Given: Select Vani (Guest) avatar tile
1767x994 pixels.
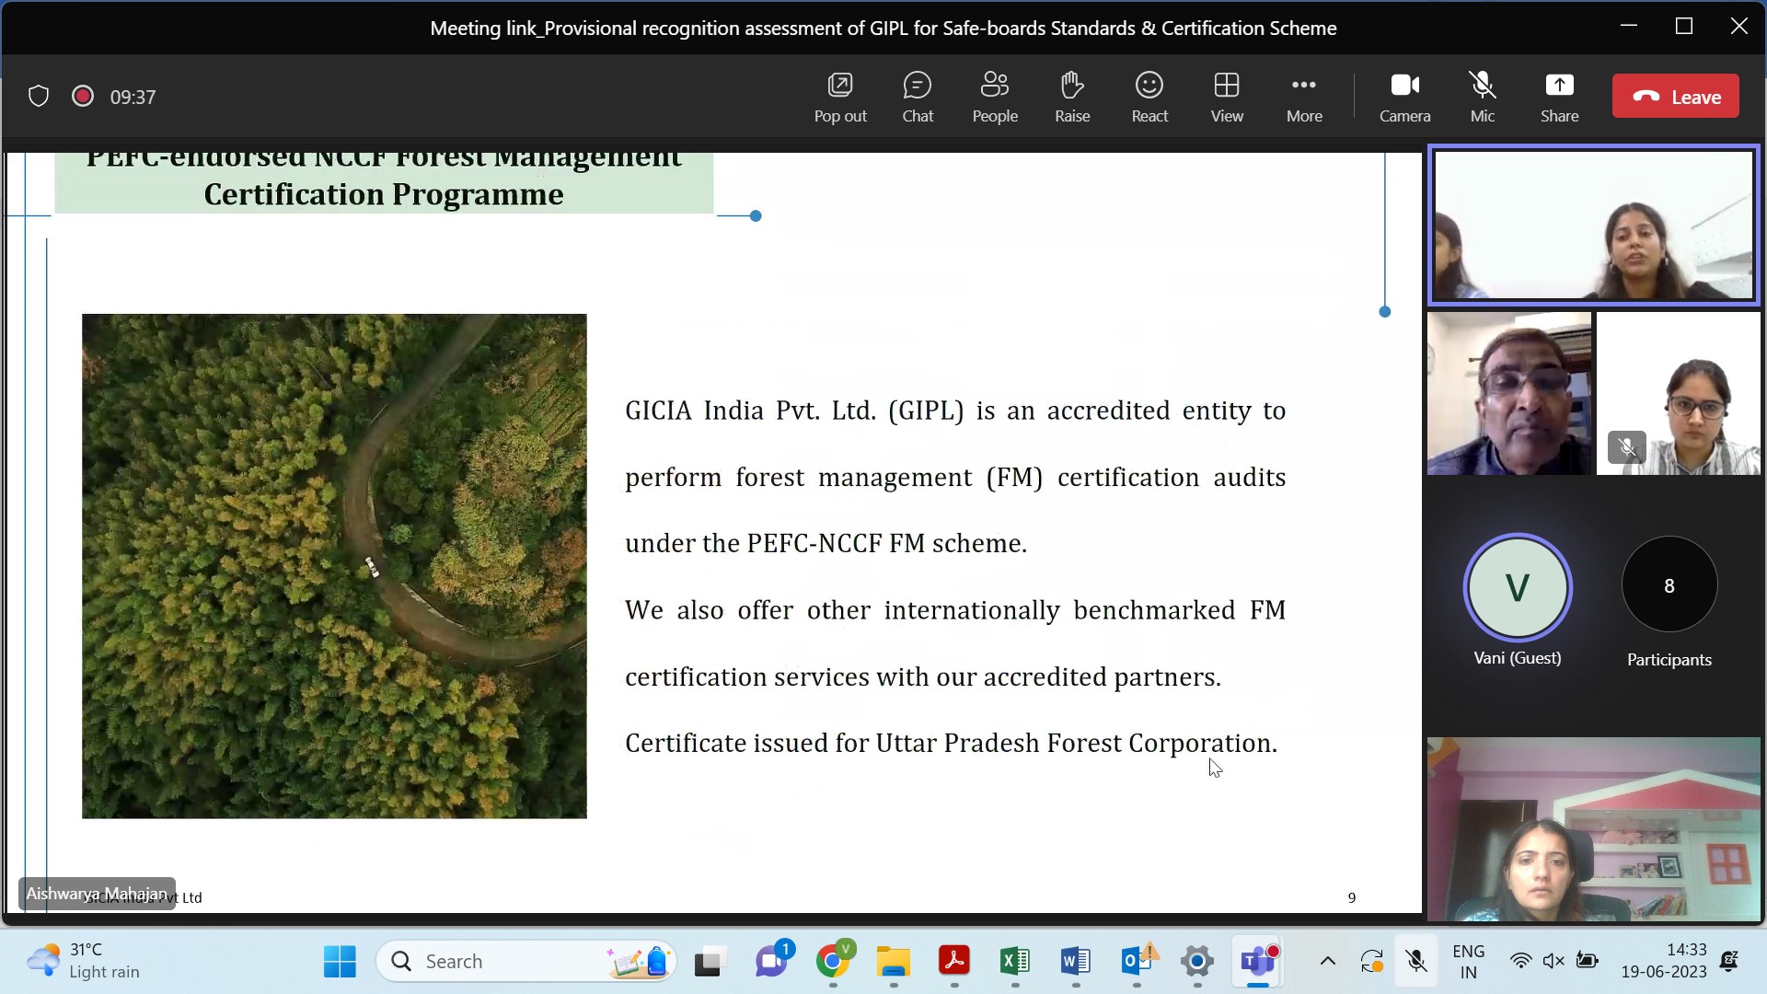Looking at the screenshot, I should 1517,587.
